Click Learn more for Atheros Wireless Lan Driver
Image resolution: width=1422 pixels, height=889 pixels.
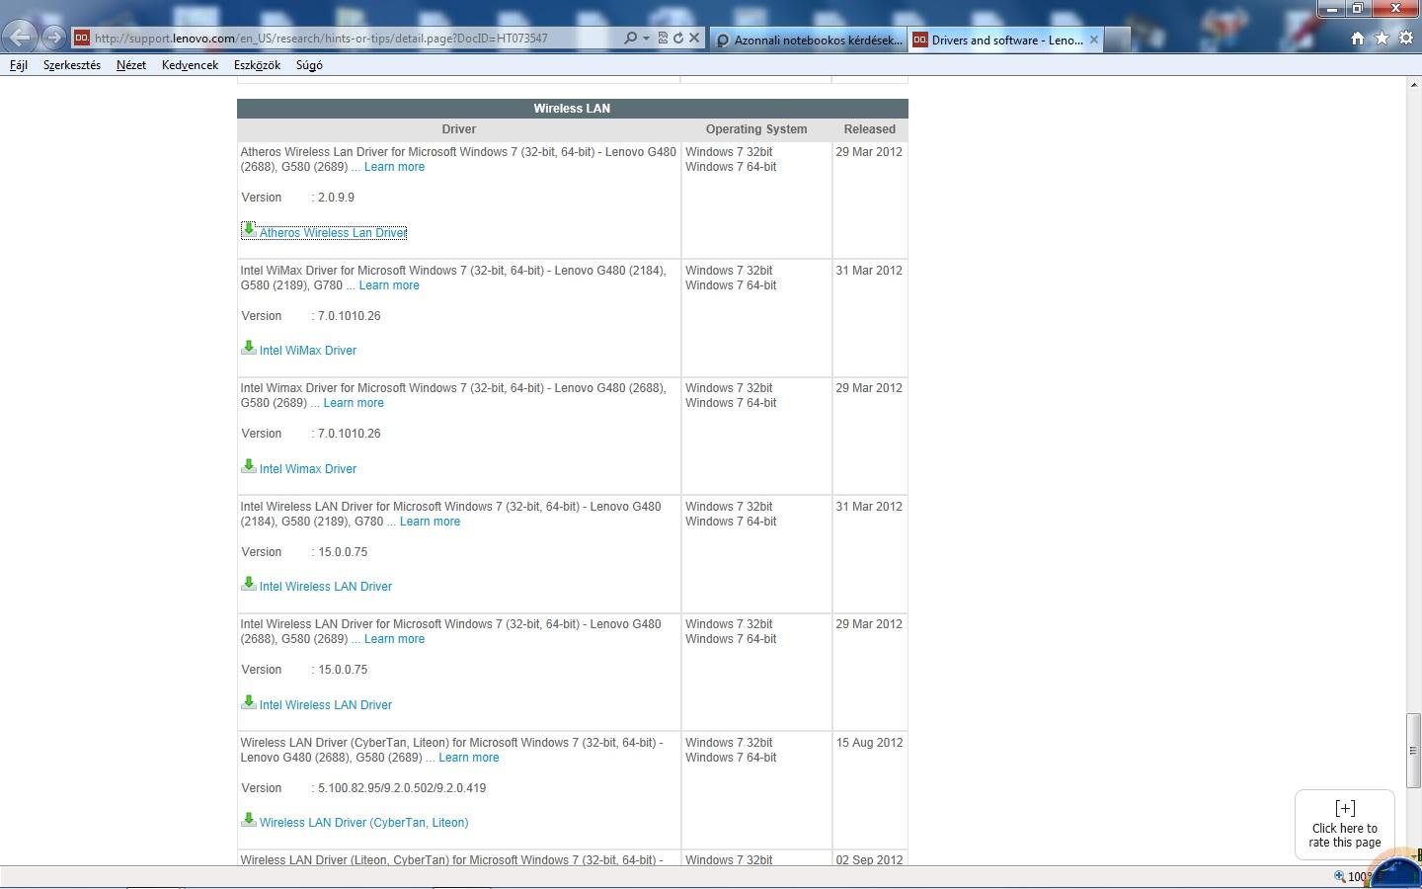[394, 167]
